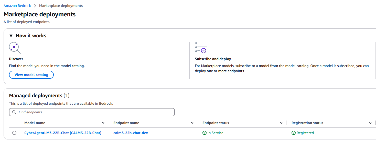Sort by Registration status using its arrow
Image resolution: width=376 pixels, height=152 pixels.
pos(370,123)
